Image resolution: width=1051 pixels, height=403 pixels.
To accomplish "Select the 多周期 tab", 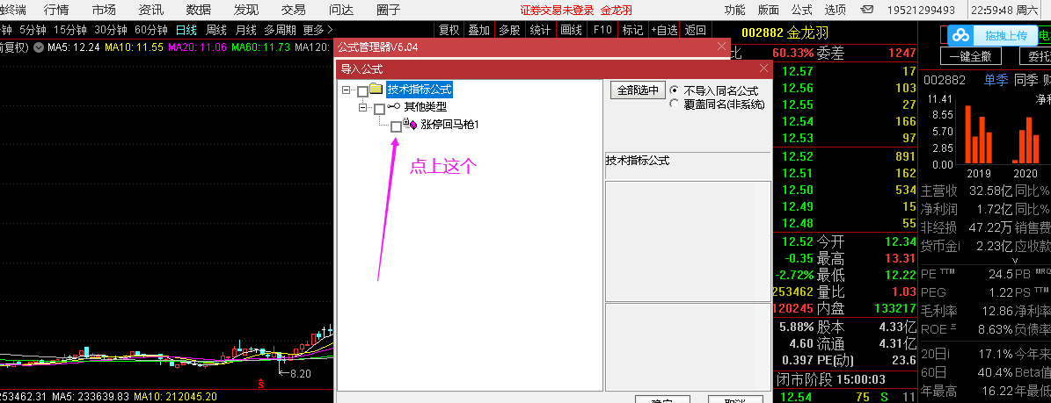I will (x=281, y=30).
